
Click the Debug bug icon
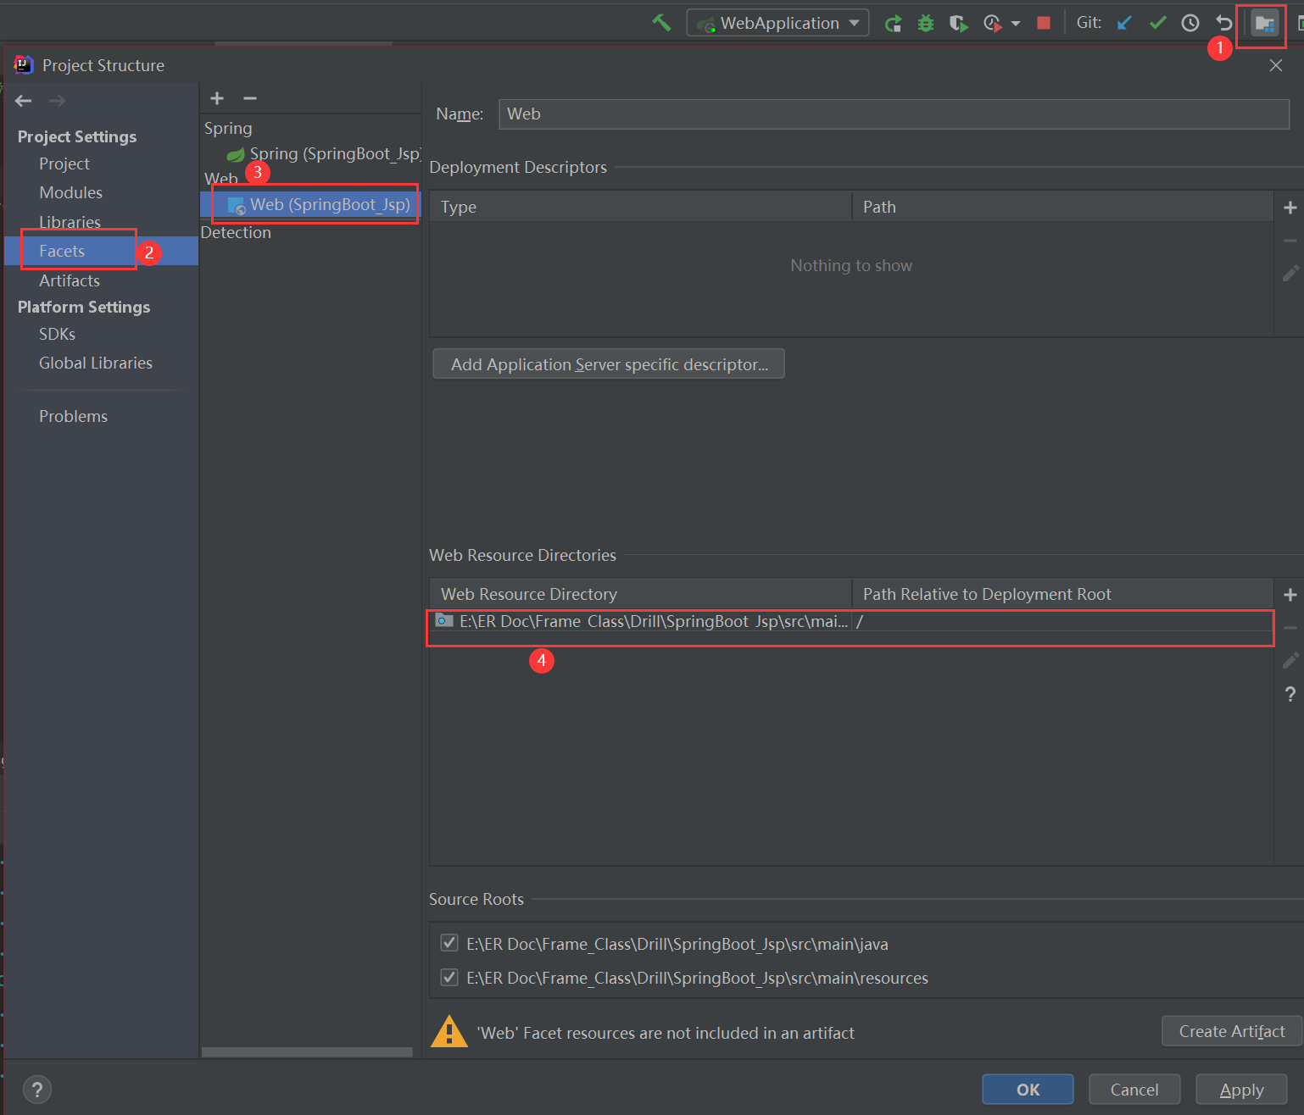click(926, 23)
